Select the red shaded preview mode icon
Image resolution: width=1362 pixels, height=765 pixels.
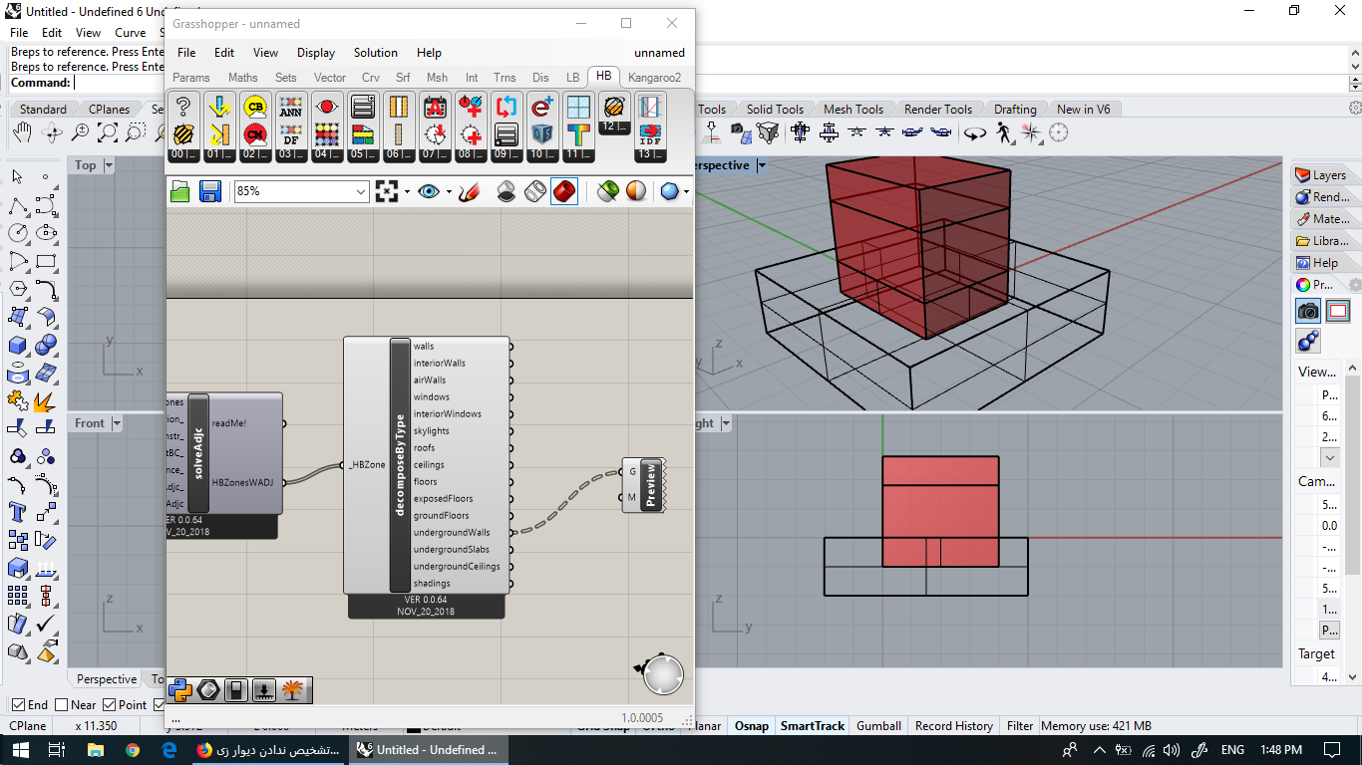click(x=564, y=191)
